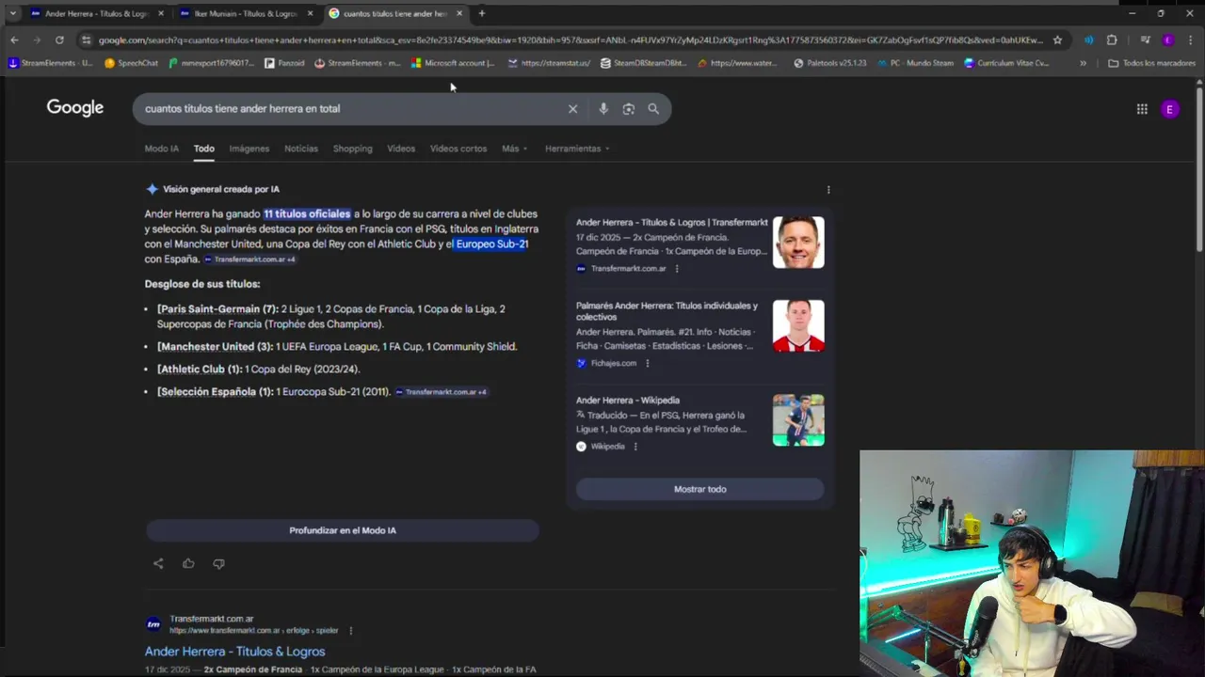Select the Shopping search tab
The image size is (1205, 677).
point(352,149)
